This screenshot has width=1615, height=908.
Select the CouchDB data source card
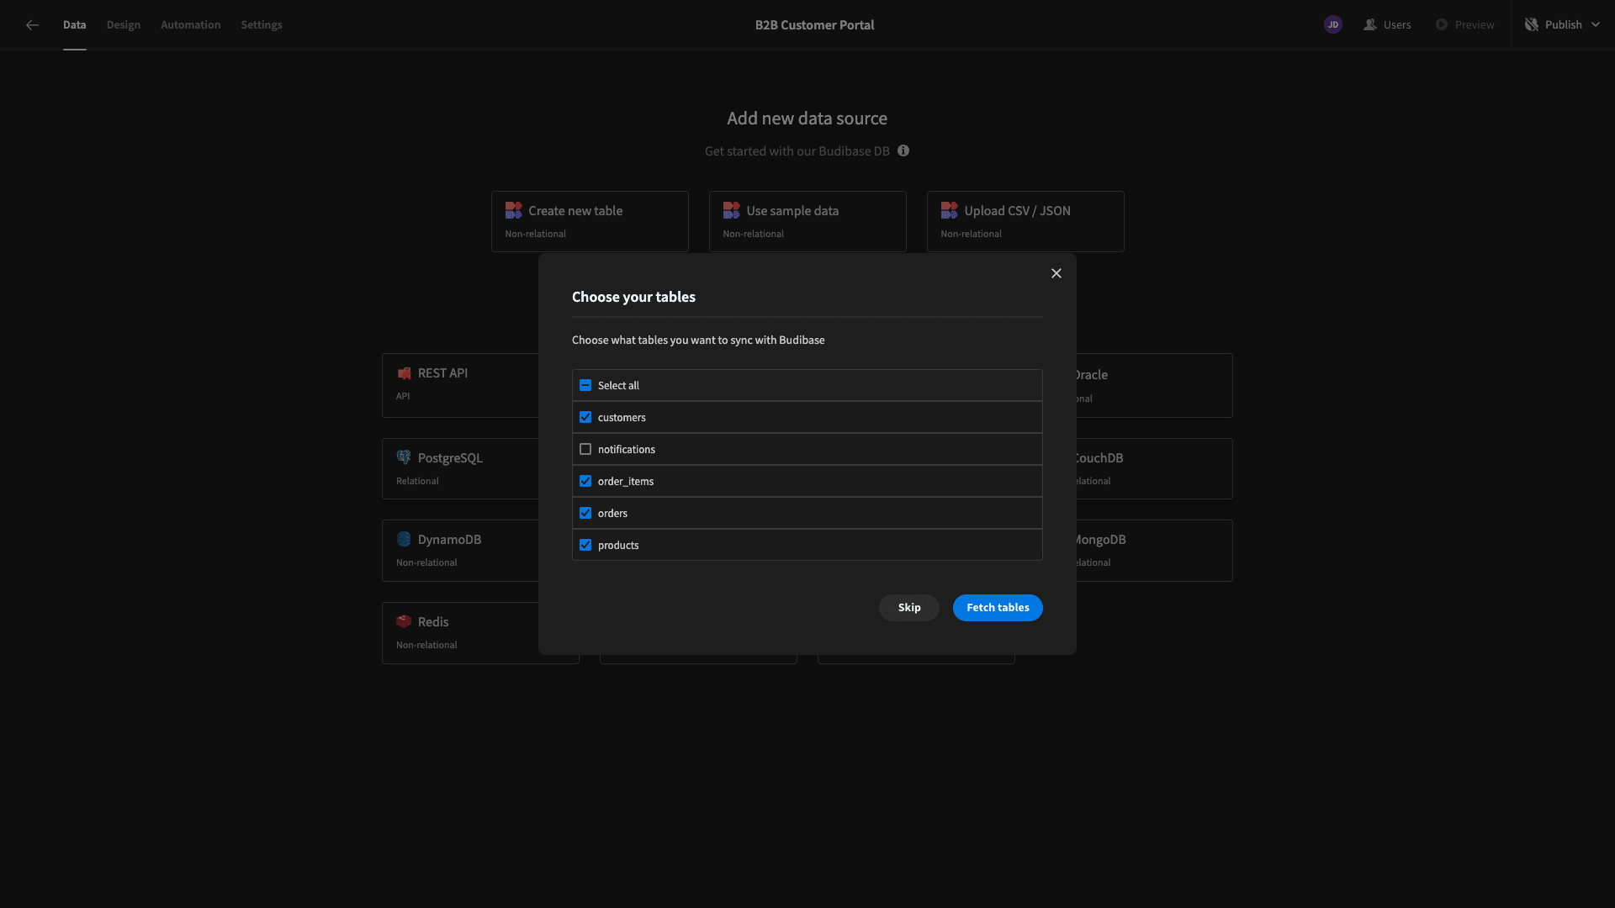coord(1154,468)
